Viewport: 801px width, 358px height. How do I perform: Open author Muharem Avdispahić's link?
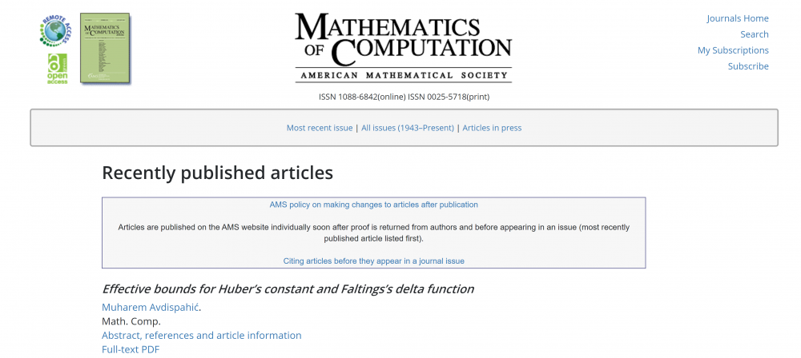click(151, 307)
